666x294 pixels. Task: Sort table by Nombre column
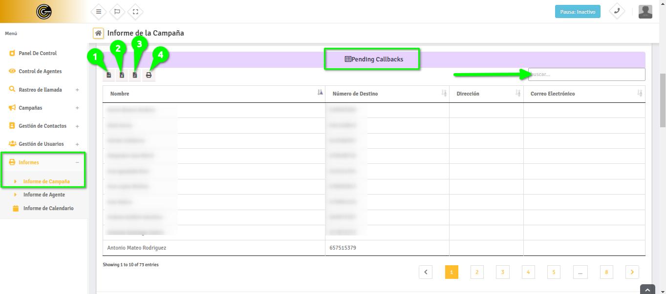[x=214, y=94]
